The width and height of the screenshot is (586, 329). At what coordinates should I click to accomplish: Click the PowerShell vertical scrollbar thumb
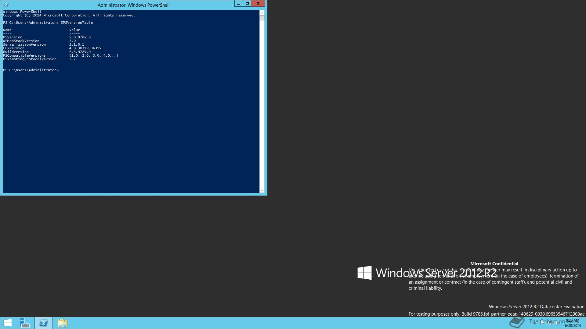[262, 18]
